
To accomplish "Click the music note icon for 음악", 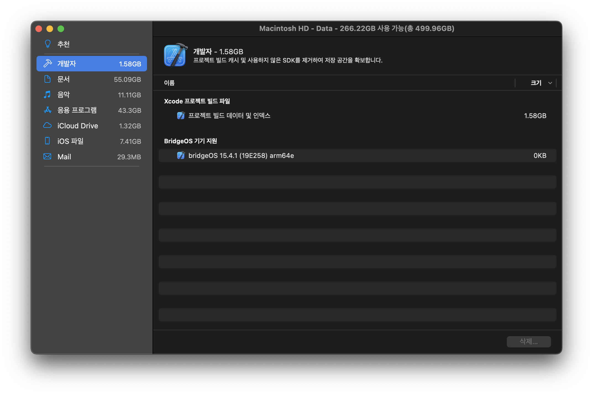I will (x=48, y=95).
